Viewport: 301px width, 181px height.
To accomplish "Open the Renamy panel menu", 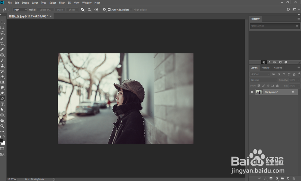I will tap(299, 19).
